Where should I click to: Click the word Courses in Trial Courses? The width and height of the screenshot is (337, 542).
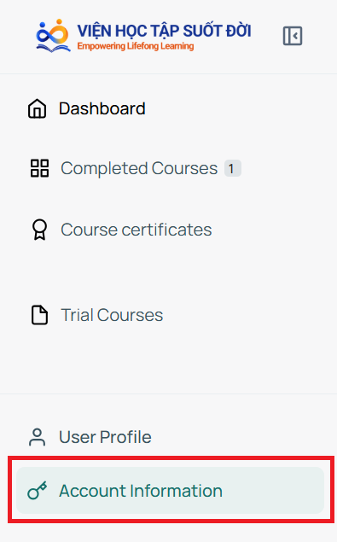coord(130,315)
